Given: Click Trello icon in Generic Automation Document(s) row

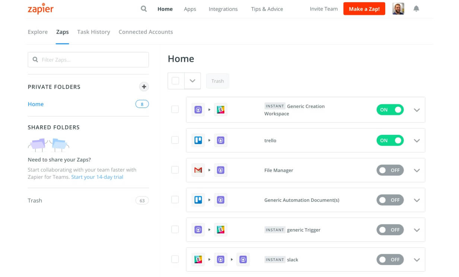Looking at the screenshot, I should click(198, 200).
